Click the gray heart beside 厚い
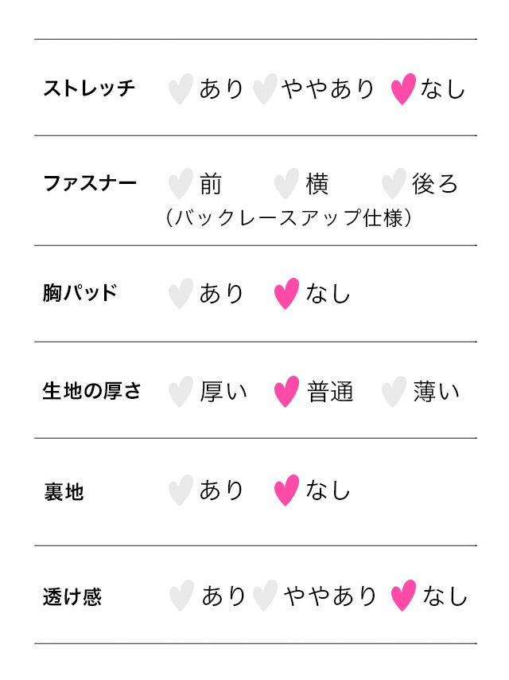Viewport: 509px width, 680px height. (x=181, y=392)
